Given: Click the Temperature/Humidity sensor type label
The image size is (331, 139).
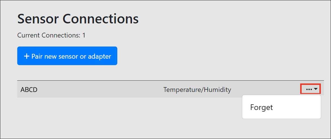Looking at the screenshot, I should [x=197, y=90].
